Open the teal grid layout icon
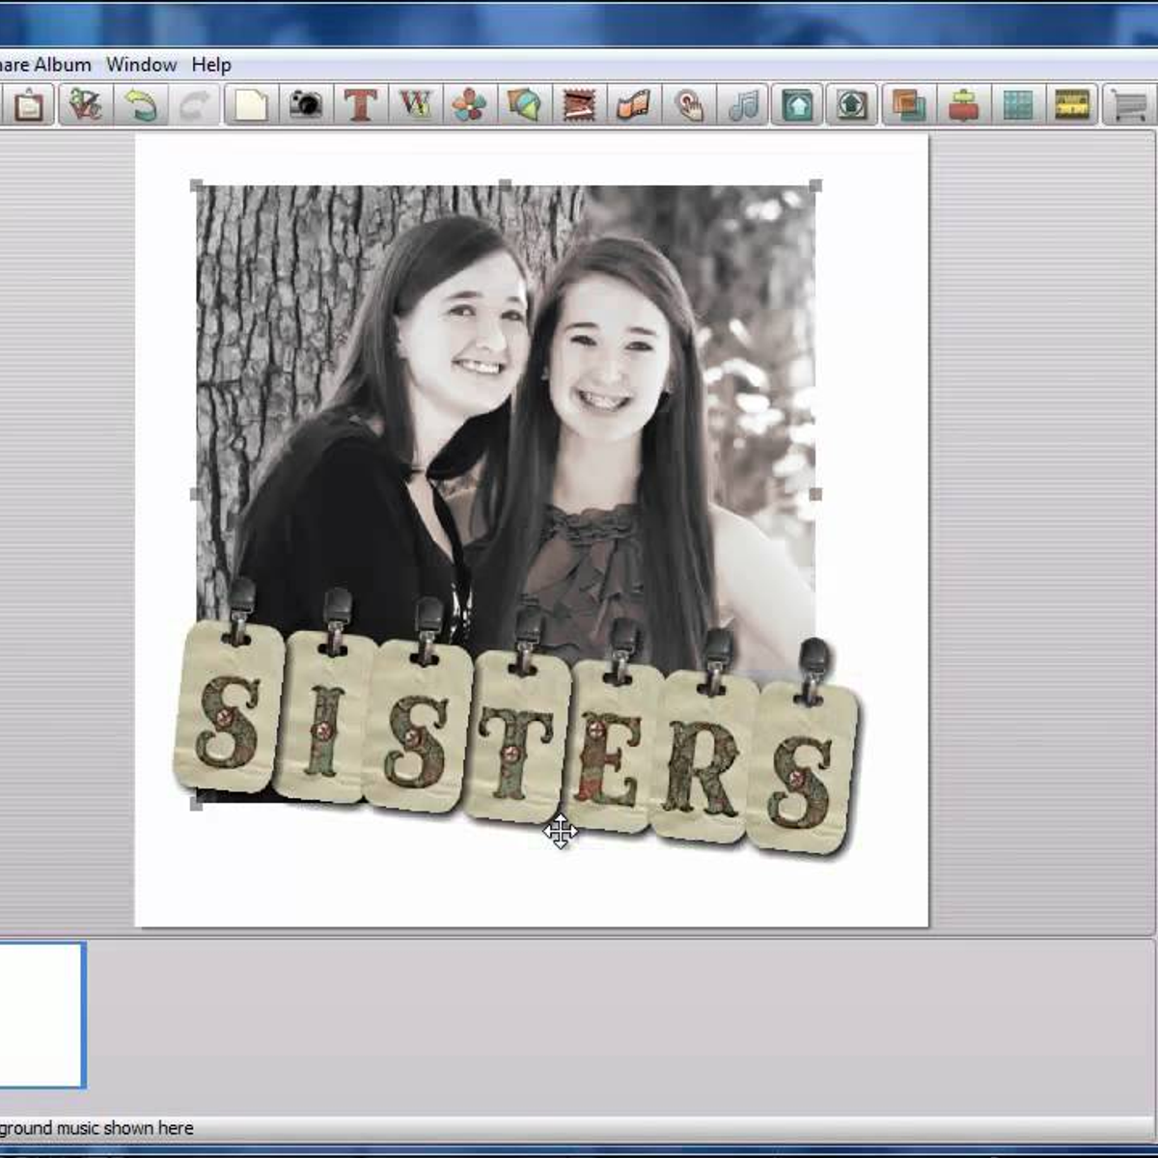This screenshot has width=1158, height=1158. [x=1018, y=105]
